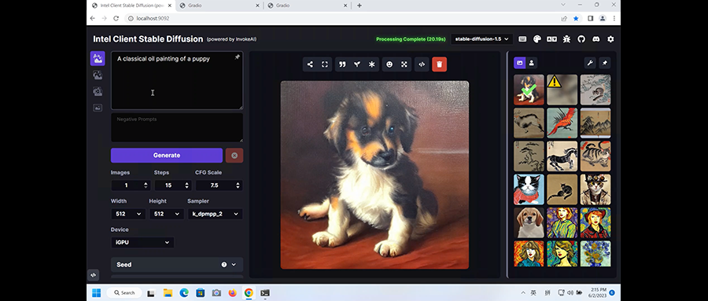The width and height of the screenshot is (708, 301).
Task: Open unified canvas sidebar tab
Action: [98, 92]
